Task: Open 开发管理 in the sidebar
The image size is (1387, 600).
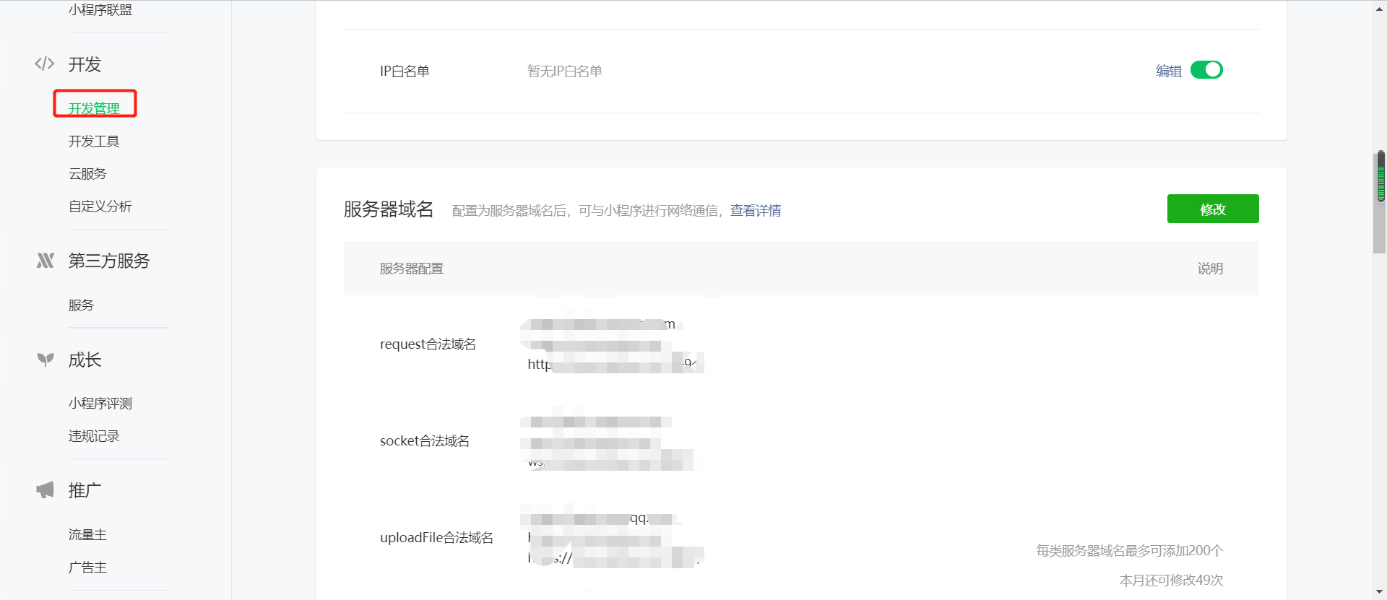Action: coord(94,108)
